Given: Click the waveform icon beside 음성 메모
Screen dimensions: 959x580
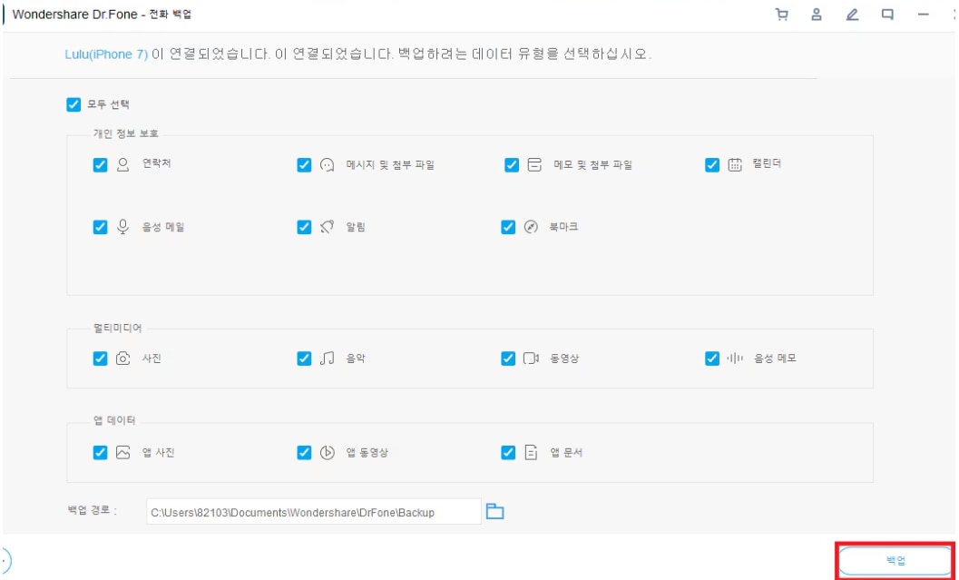Looking at the screenshot, I should click(735, 359).
